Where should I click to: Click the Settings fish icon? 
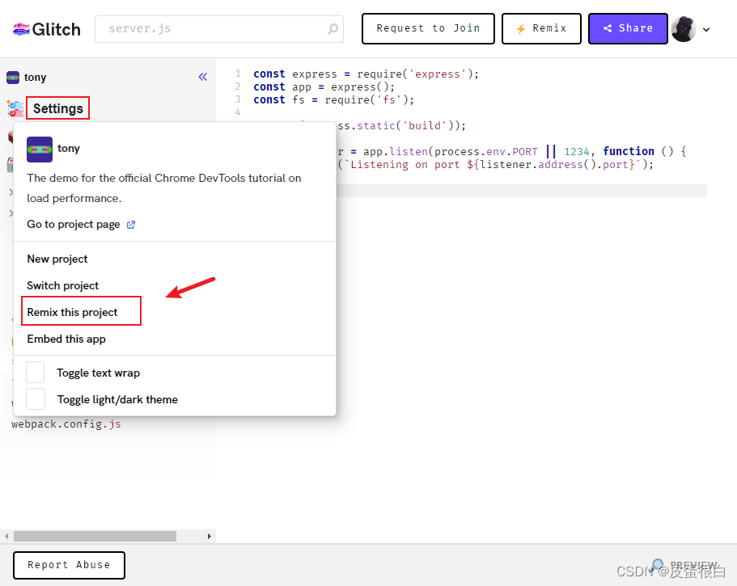pos(15,108)
